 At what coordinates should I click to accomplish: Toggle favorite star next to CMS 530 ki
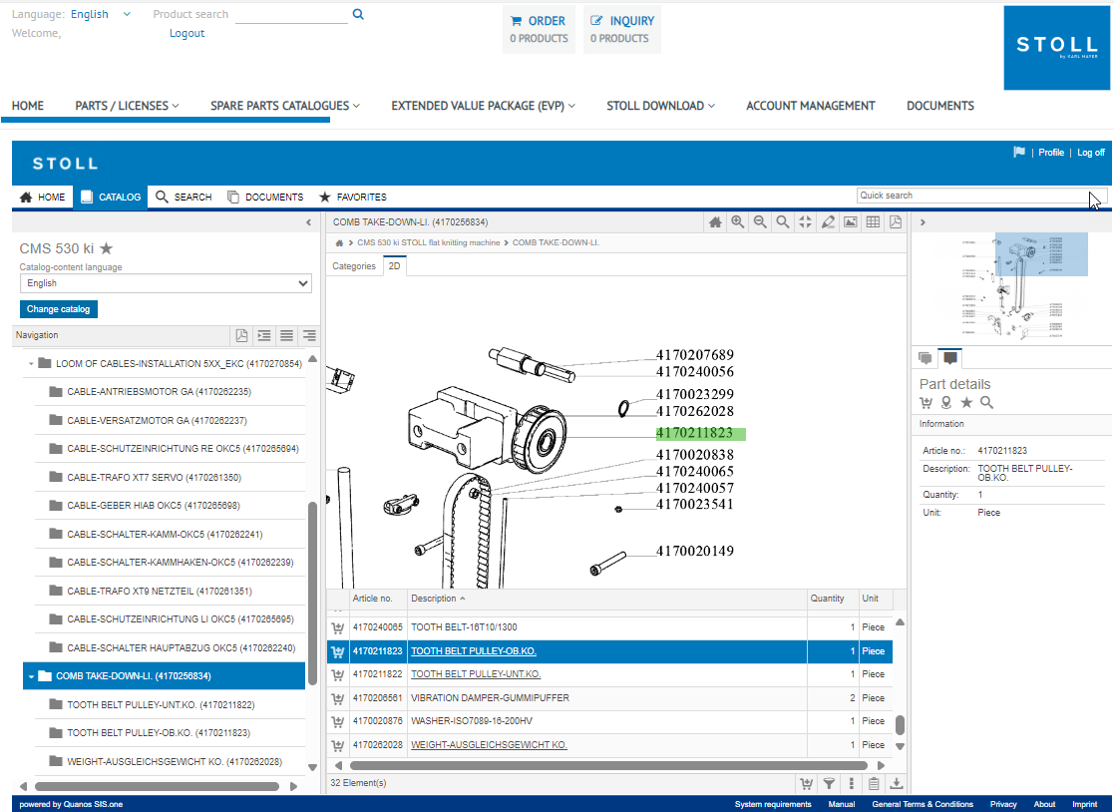click(x=107, y=248)
